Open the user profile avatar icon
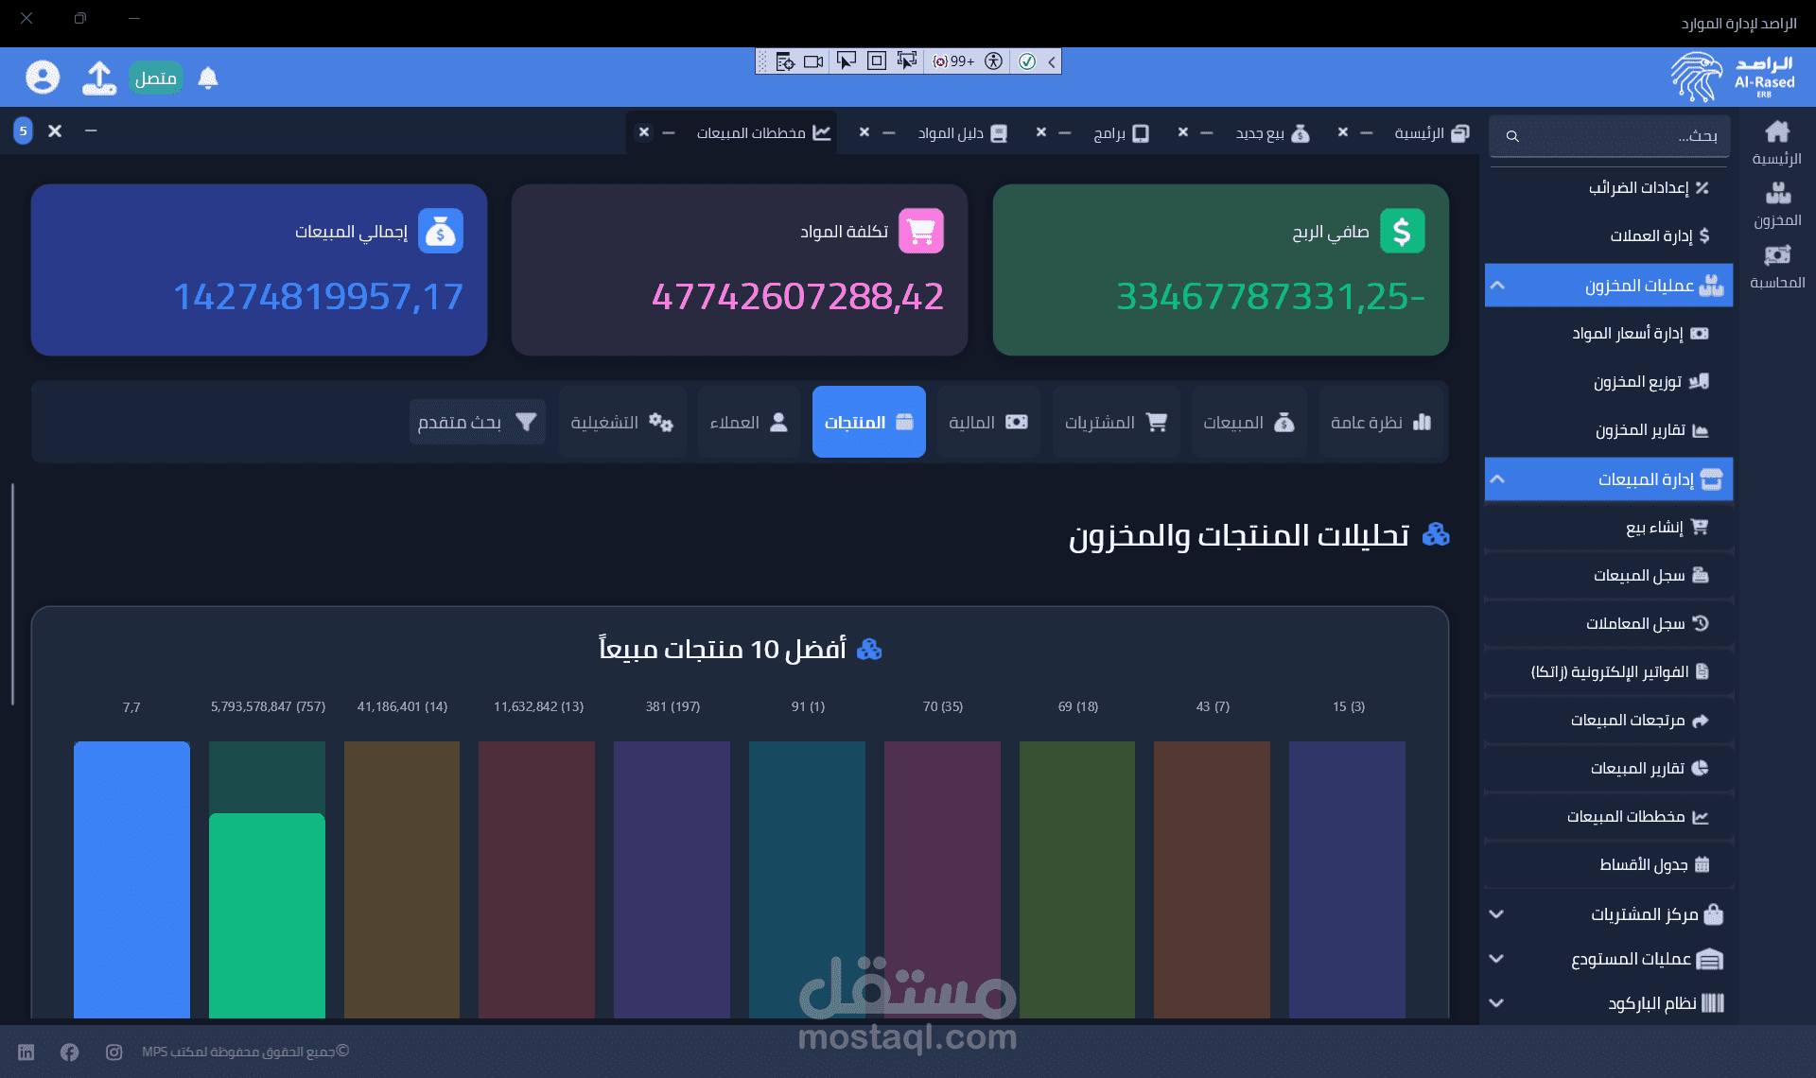The image size is (1816, 1078). pyautogui.click(x=43, y=78)
